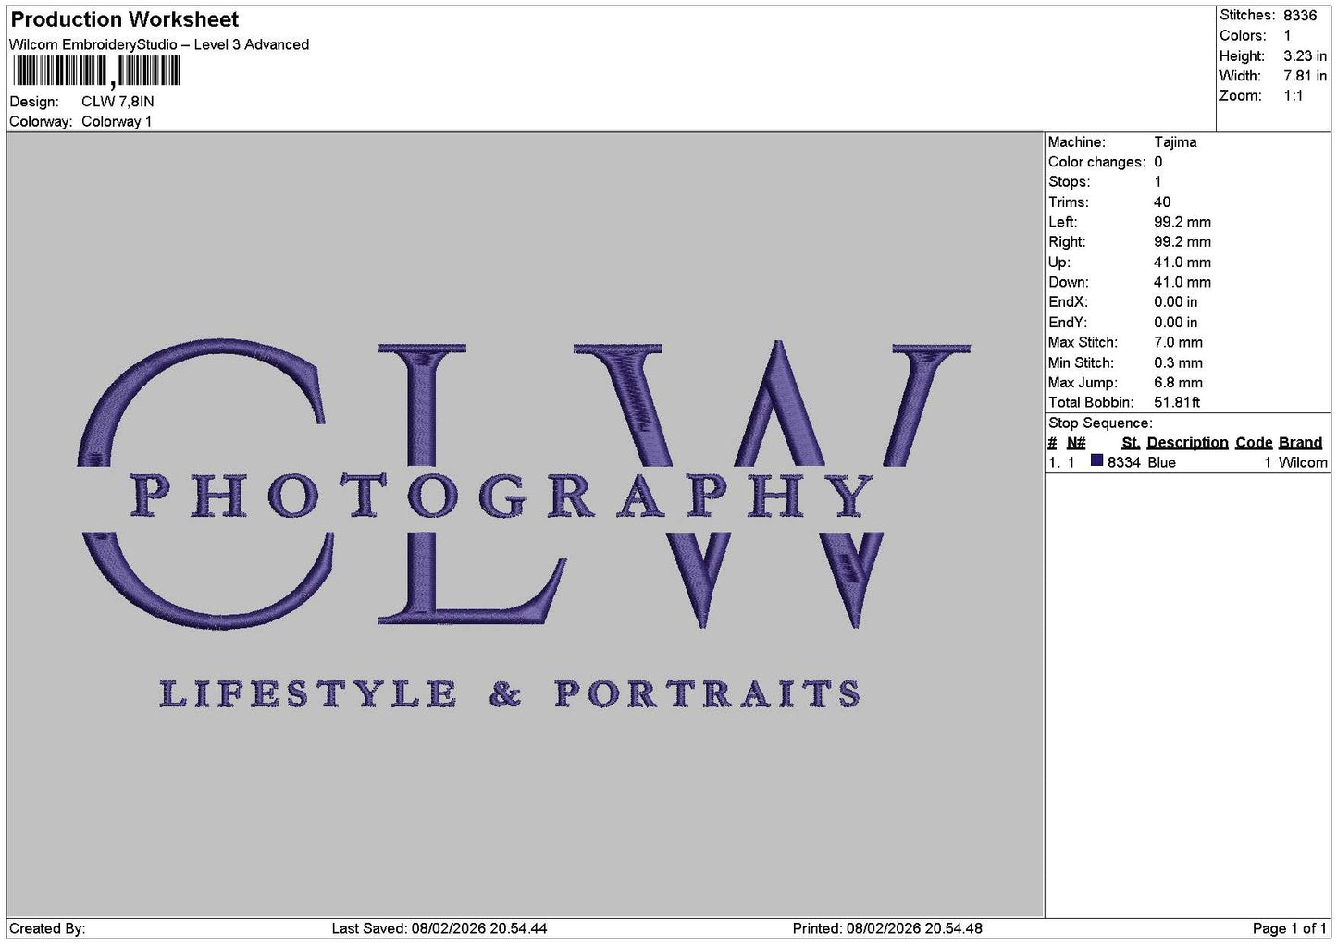Click the Left value 99.2 mm

point(1182,222)
